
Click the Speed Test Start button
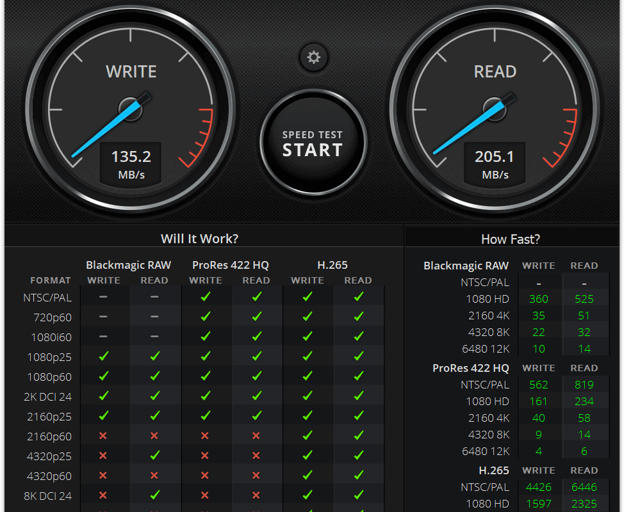pos(313,143)
